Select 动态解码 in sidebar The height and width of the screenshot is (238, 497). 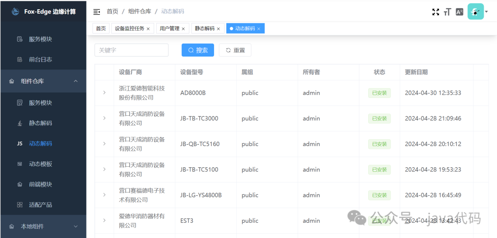click(43, 143)
